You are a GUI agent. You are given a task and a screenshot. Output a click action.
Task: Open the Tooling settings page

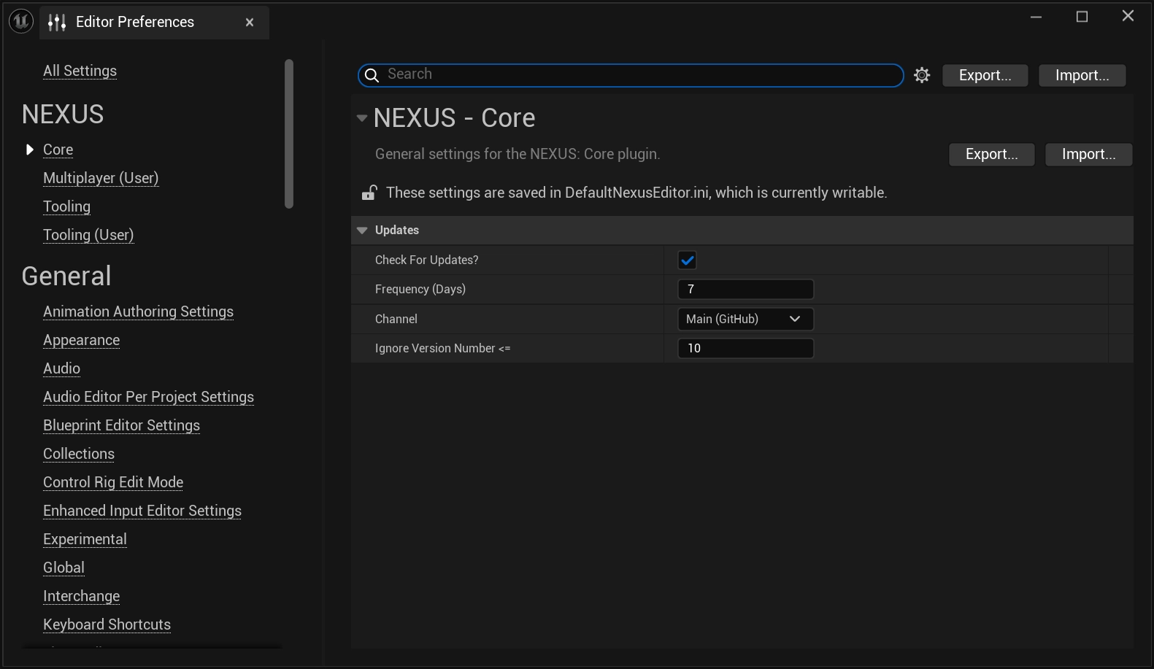[x=66, y=206]
